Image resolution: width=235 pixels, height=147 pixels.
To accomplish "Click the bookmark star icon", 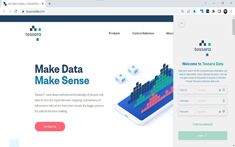I will coord(194,11).
